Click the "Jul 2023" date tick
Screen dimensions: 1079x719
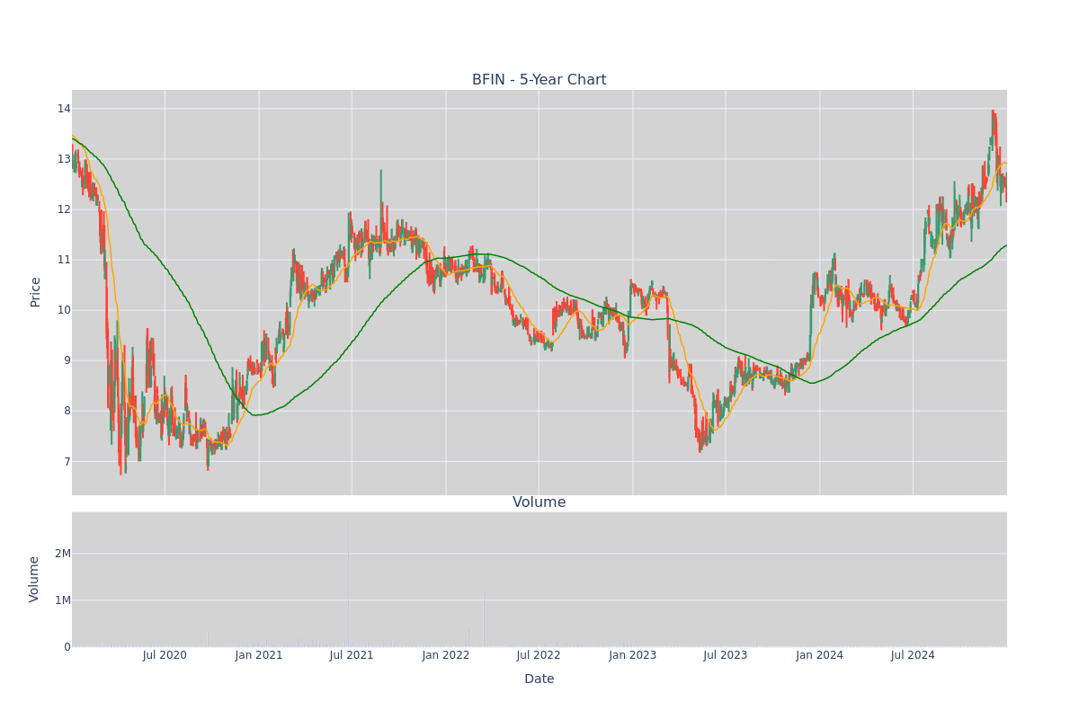(726, 655)
